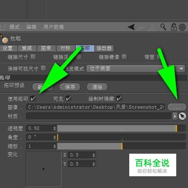Click the 透明度 value field 0.92
The image size is (188, 188).
[39, 128]
